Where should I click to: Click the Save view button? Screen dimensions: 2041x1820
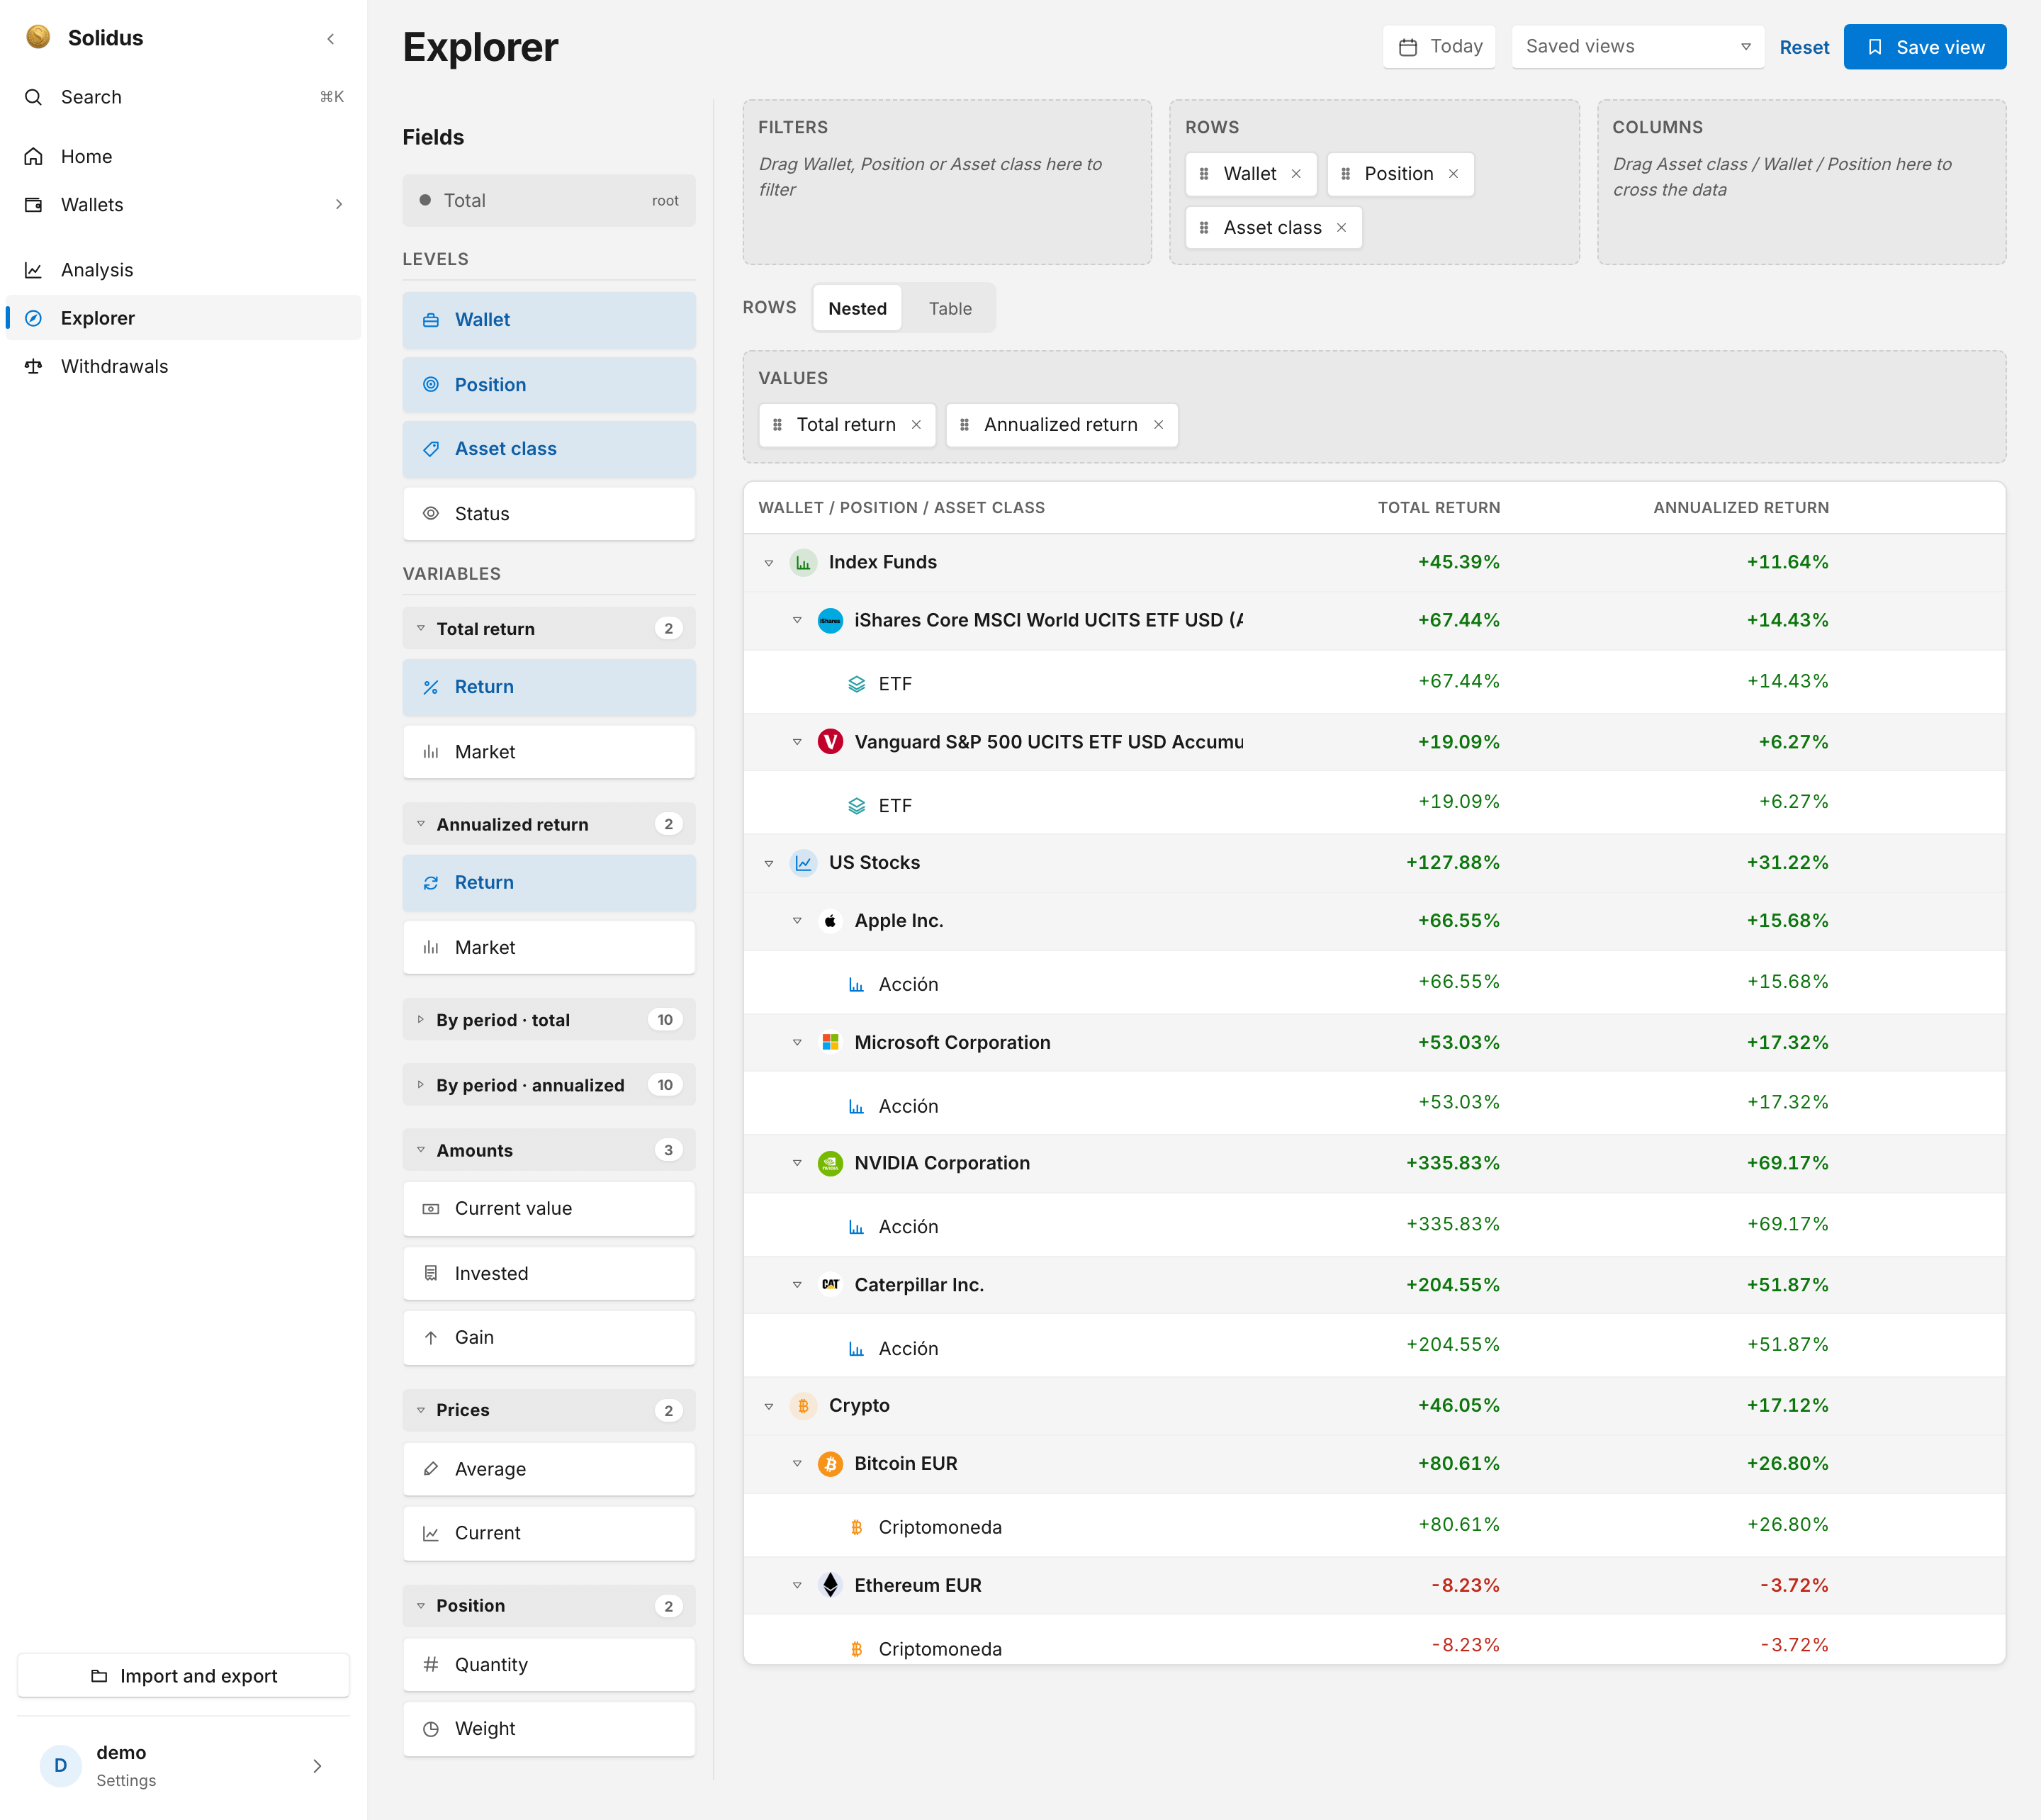click(x=1924, y=47)
